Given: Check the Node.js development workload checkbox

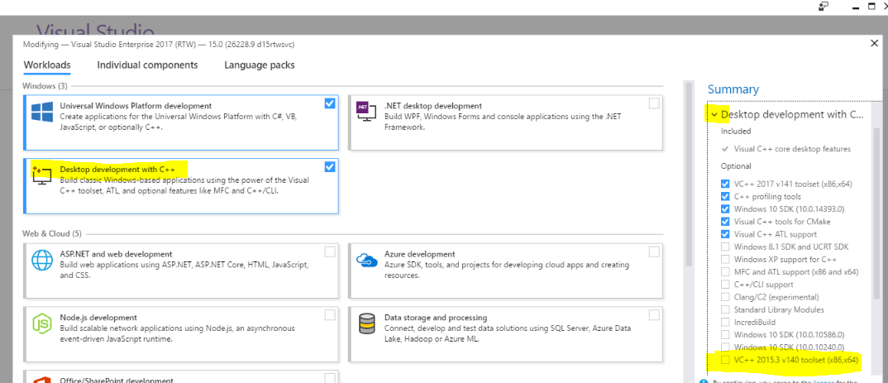Looking at the screenshot, I should (330, 315).
